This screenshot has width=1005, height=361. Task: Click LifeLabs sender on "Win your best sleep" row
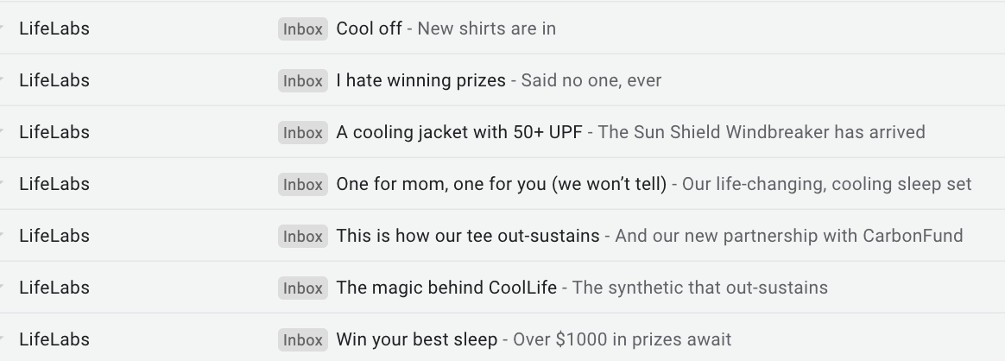click(x=54, y=339)
